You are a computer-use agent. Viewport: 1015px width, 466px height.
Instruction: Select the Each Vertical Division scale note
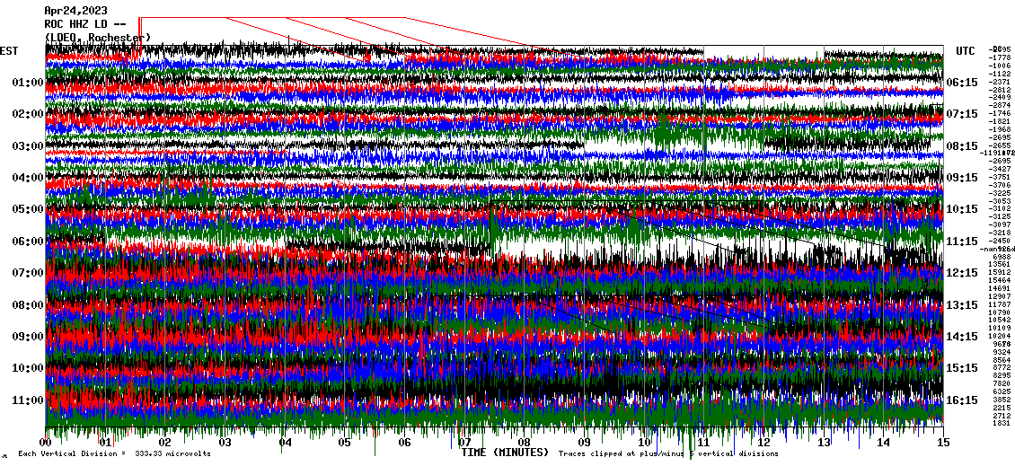(x=114, y=453)
